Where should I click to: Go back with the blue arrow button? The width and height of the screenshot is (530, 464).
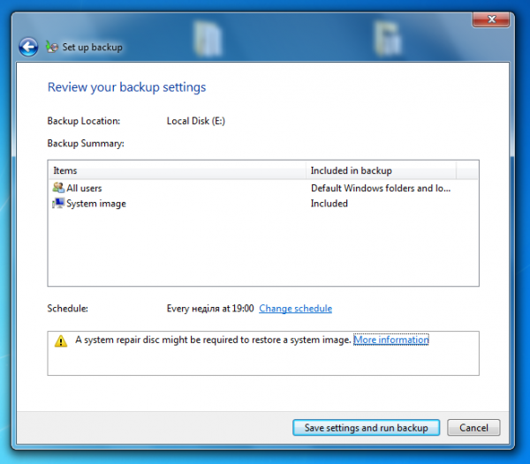28,47
